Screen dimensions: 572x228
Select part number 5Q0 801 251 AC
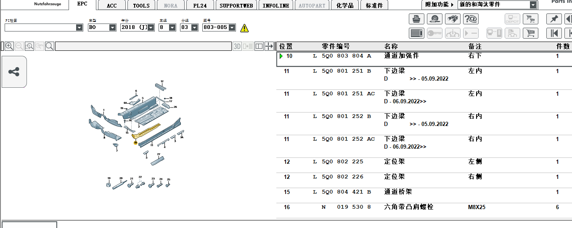tap(348, 94)
